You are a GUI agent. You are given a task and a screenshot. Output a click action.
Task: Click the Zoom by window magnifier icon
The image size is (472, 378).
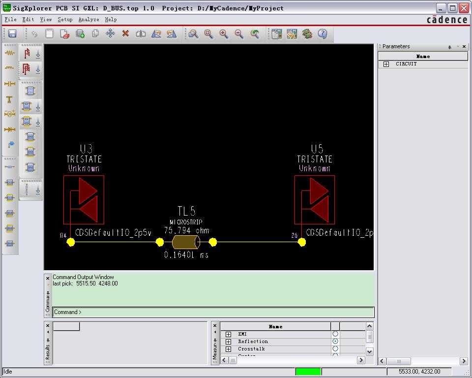click(x=193, y=33)
